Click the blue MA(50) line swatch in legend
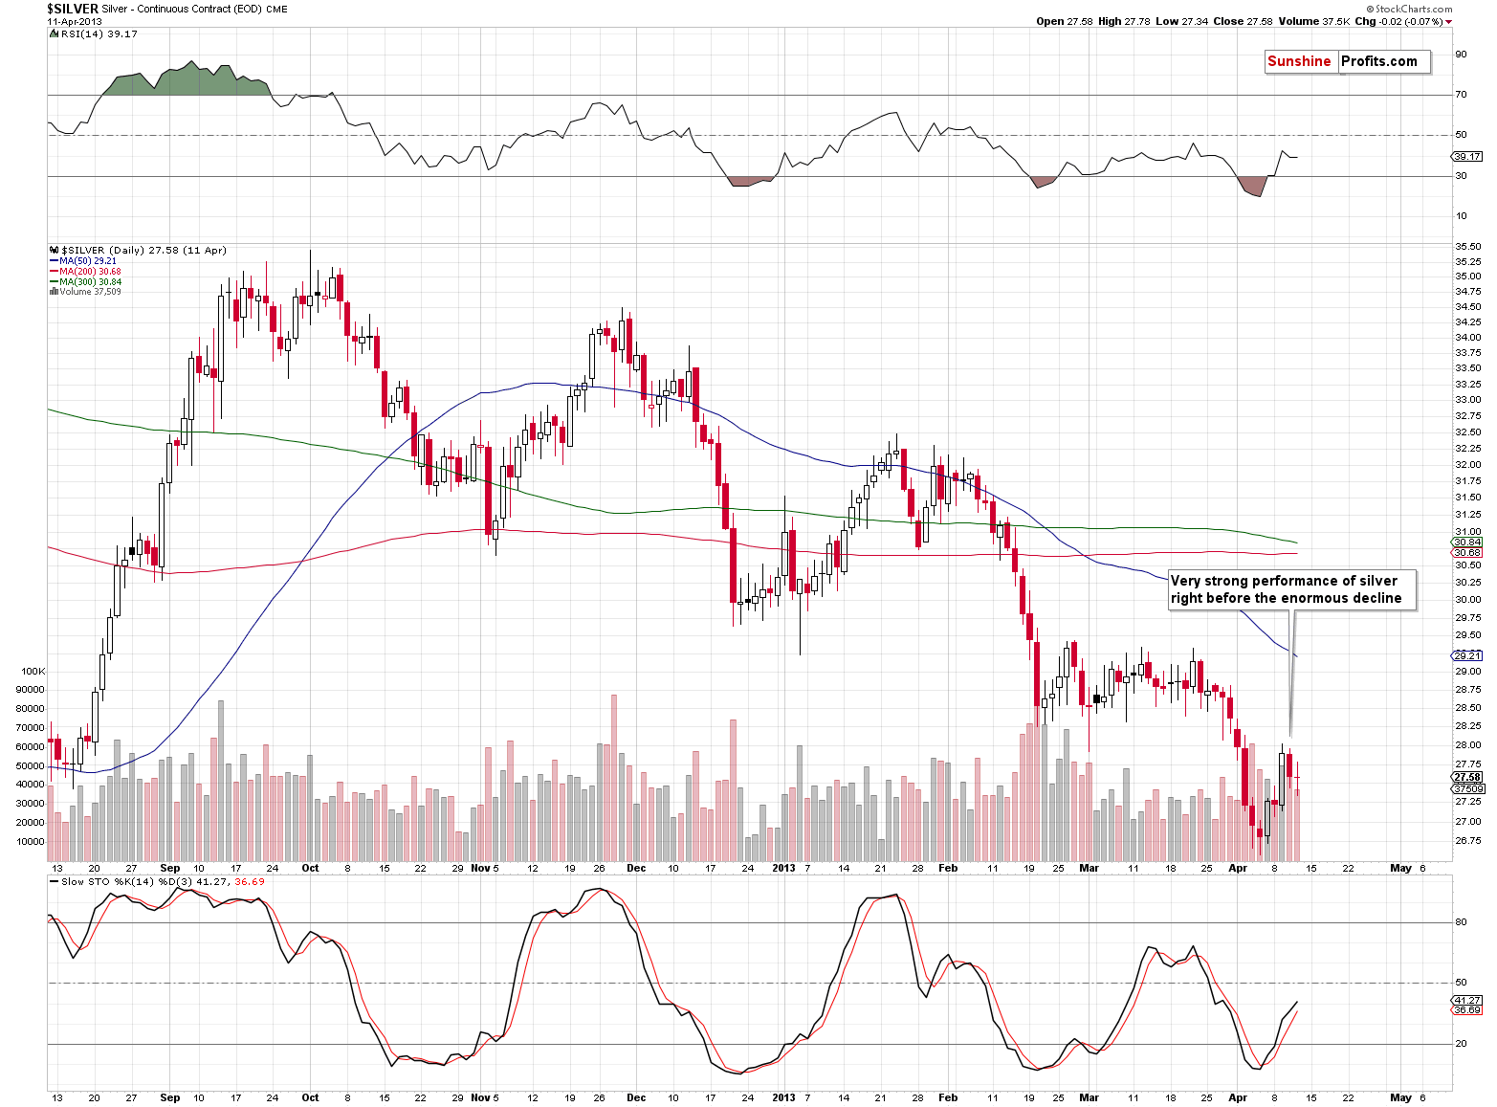 (x=54, y=261)
